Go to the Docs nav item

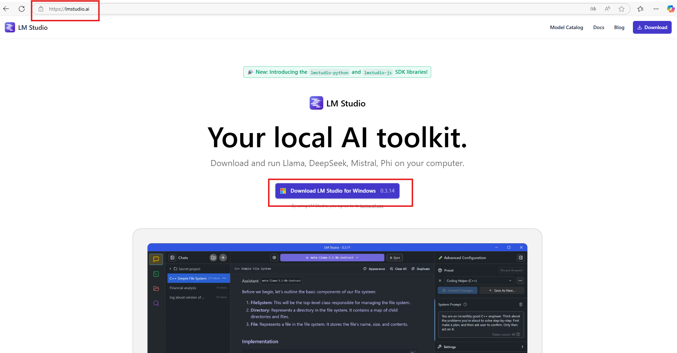[x=598, y=27]
